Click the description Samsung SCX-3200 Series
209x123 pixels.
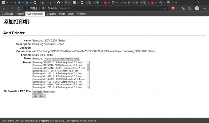(48, 44)
